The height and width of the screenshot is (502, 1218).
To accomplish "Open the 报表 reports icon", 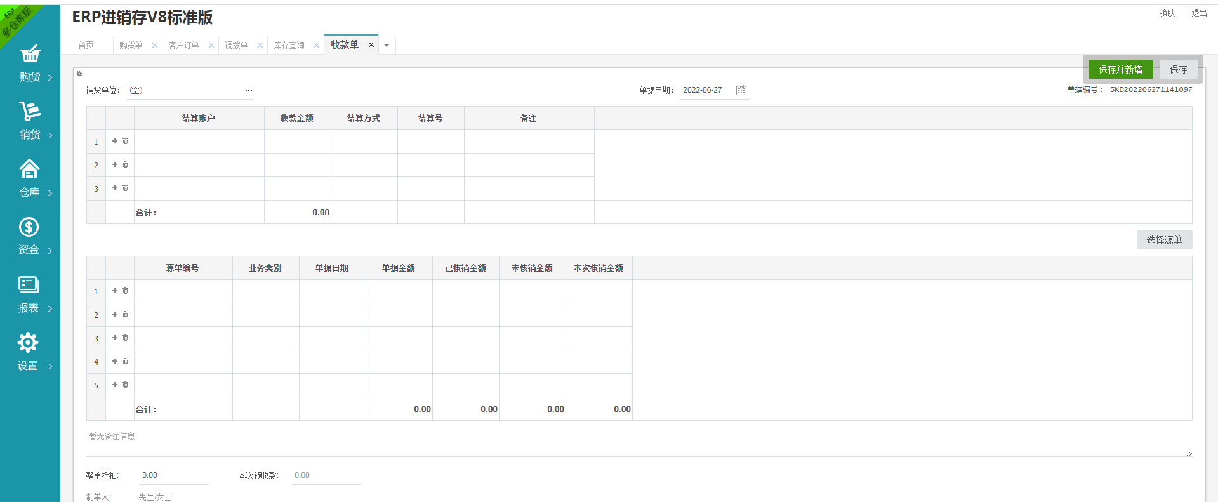I will (29, 284).
